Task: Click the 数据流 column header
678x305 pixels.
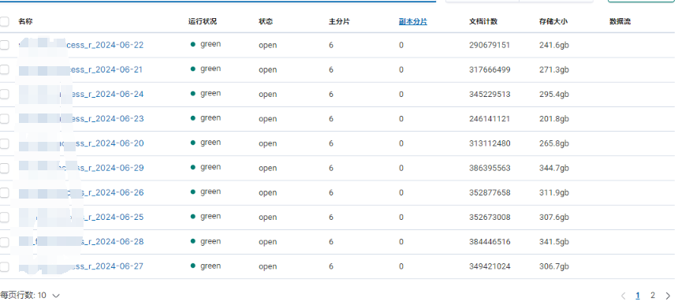Action: [x=620, y=21]
